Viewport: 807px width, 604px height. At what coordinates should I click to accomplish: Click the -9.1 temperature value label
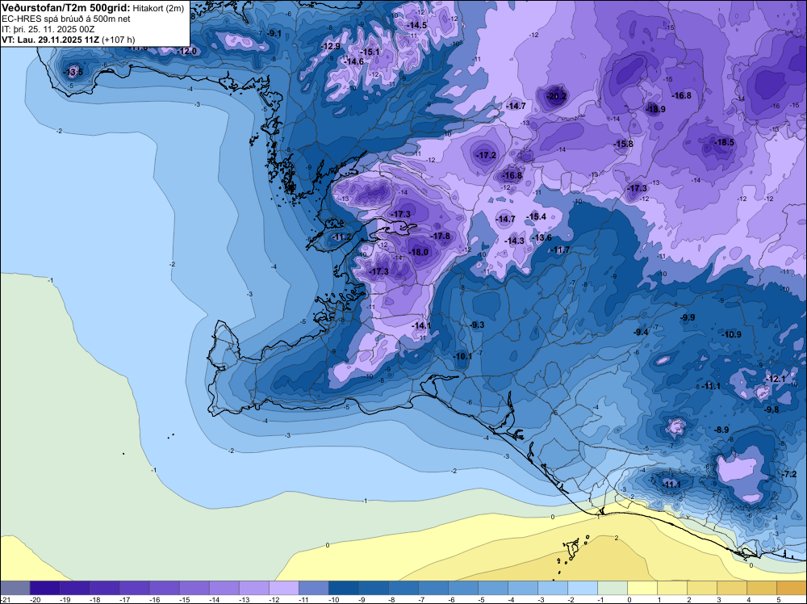click(x=274, y=33)
